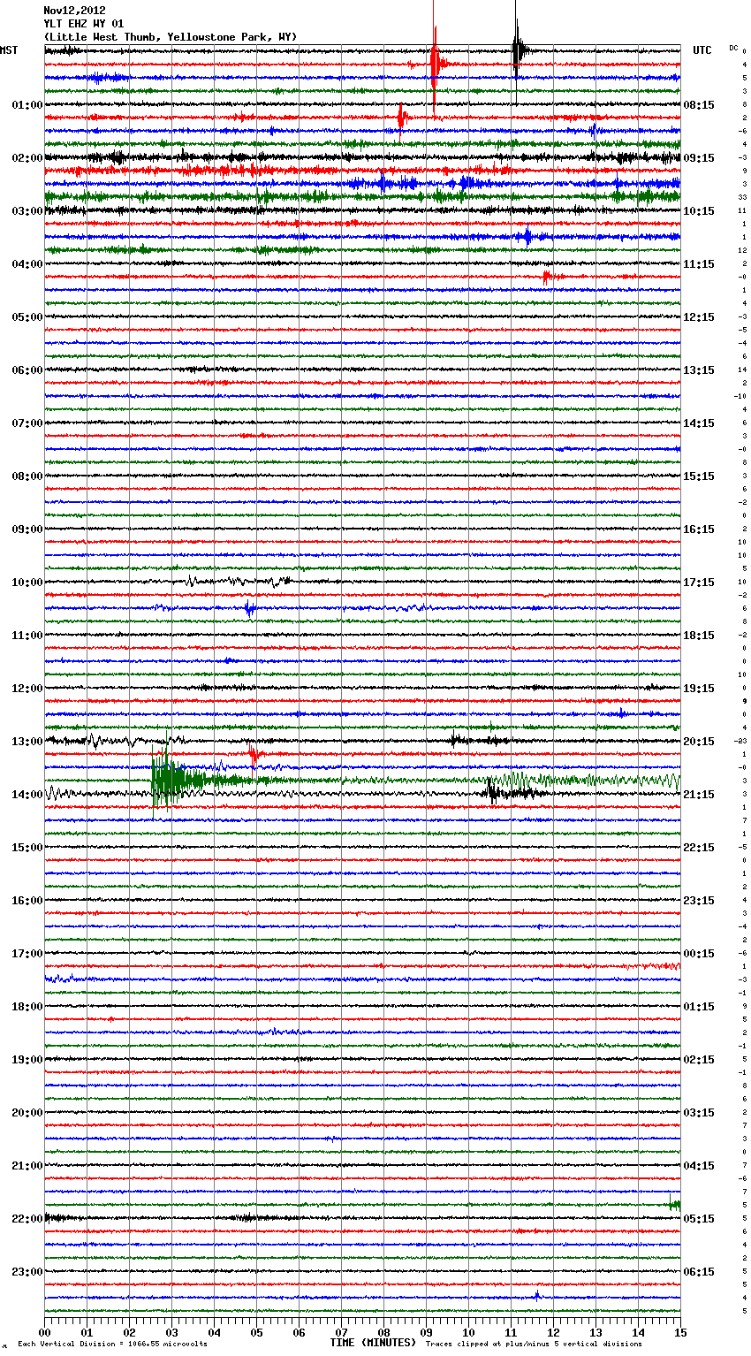Select the 17:00 MST hour label
The image size is (751, 1356).
point(27,954)
